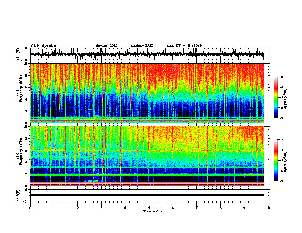
Task: Click the "1" tick on the time axis
Action: click(x=54, y=208)
